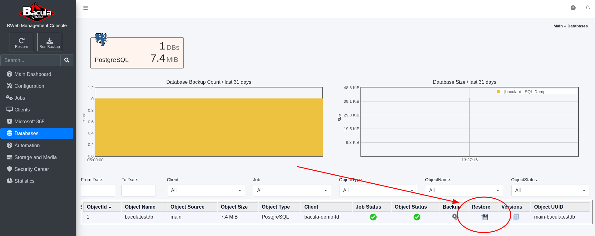Screen dimensions: 595x236
Task: Expand the Client filter dropdown
Action: tap(206, 191)
